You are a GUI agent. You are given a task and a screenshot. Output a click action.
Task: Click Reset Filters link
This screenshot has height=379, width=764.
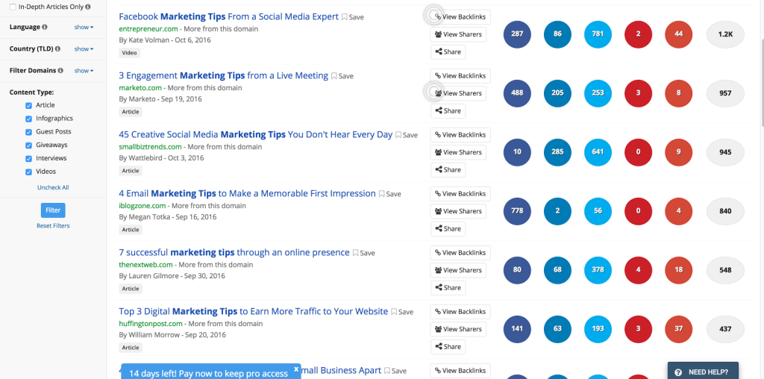53,225
